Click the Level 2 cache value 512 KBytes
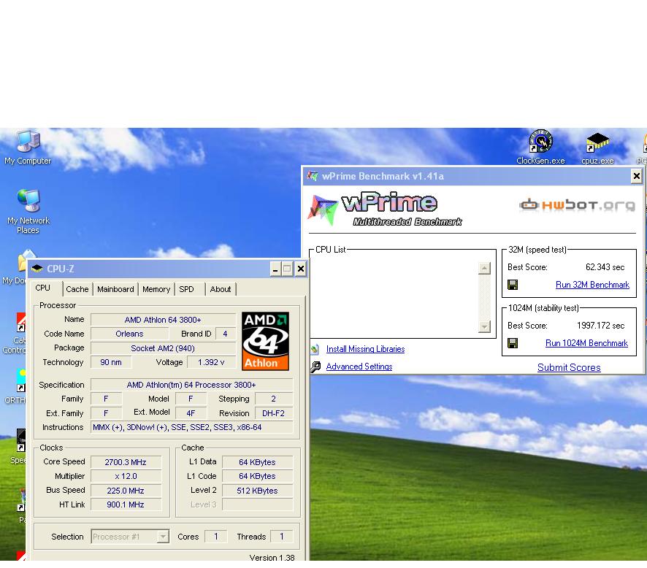This screenshot has width=647, height=568. [x=258, y=491]
